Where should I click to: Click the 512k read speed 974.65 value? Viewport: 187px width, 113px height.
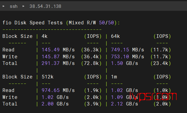point(51,90)
